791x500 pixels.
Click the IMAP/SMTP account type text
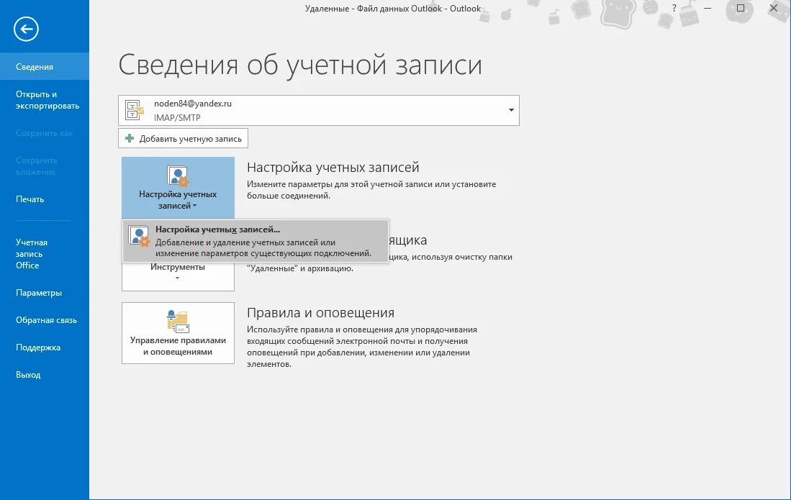[x=177, y=117]
